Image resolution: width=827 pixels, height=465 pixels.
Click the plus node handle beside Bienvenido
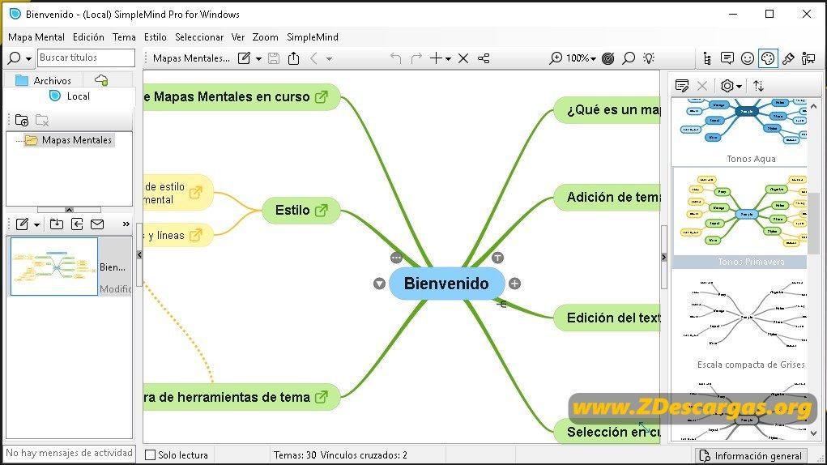tap(515, 284)
